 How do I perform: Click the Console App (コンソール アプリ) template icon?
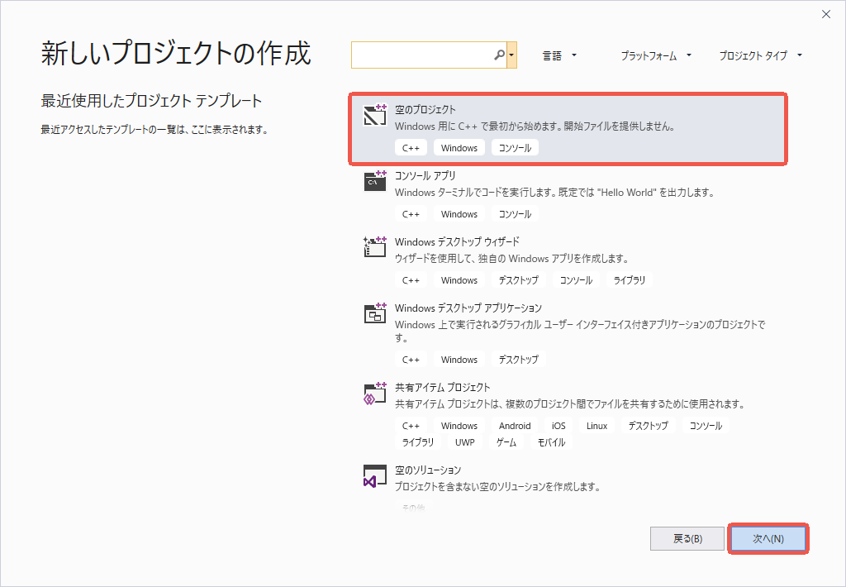click(x=375, y=181)
